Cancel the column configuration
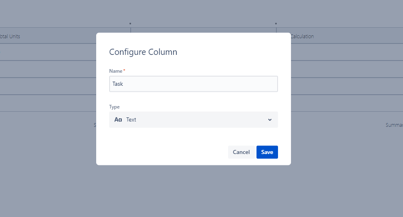This screenshot has width=403, height=217. coord(241,152)
